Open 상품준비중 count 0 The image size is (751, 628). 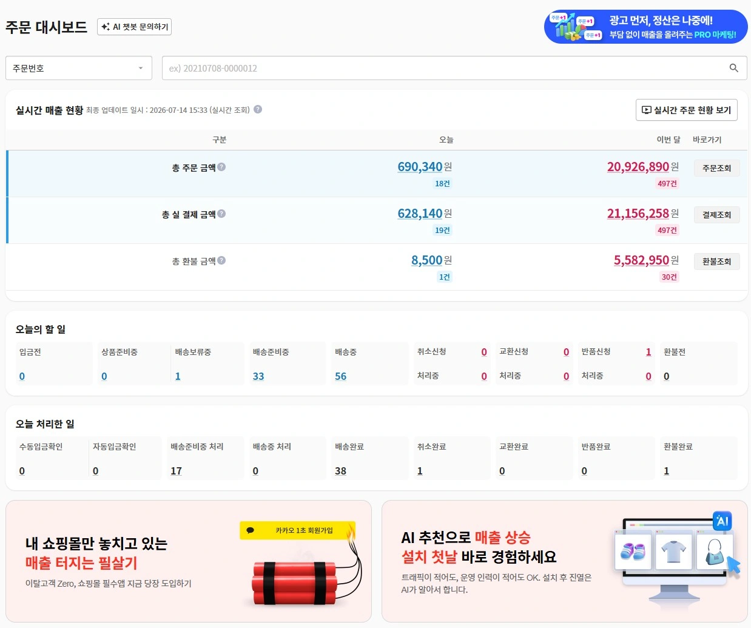tap(104, 376)
